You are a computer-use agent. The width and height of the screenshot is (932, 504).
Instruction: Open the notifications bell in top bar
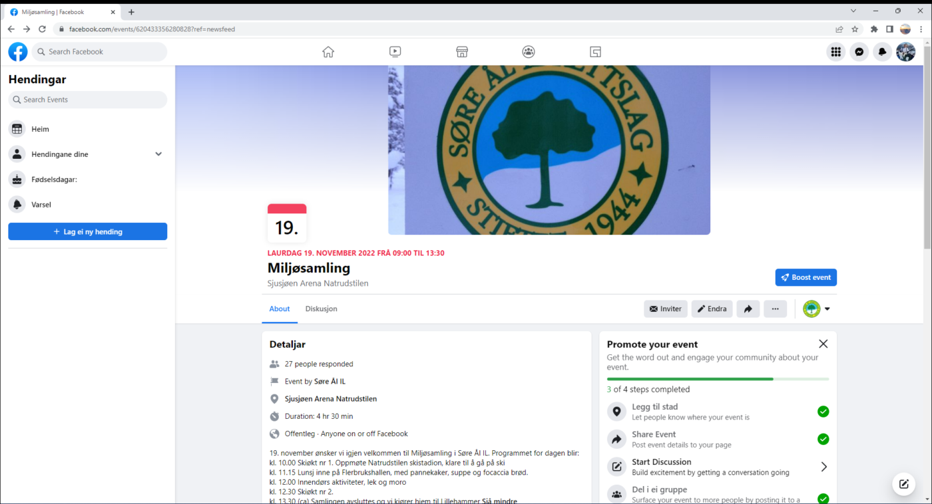click(882, 52)
